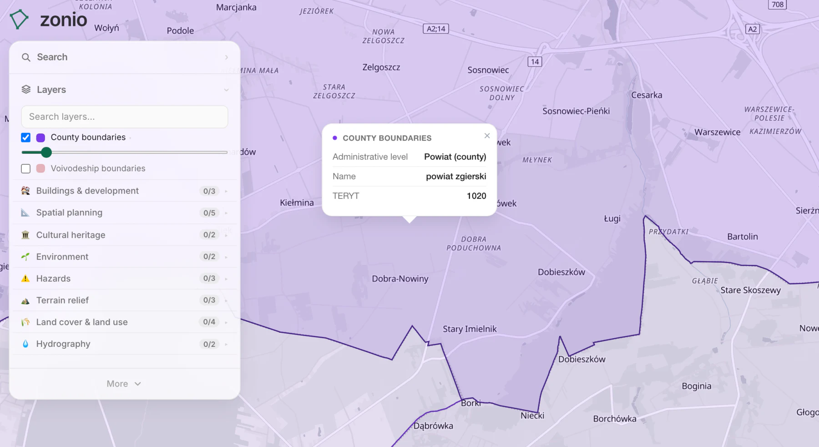The image size is (819, 447).
Task: Click the Dobra-Nowiny map label
Action: pos(400,279)
